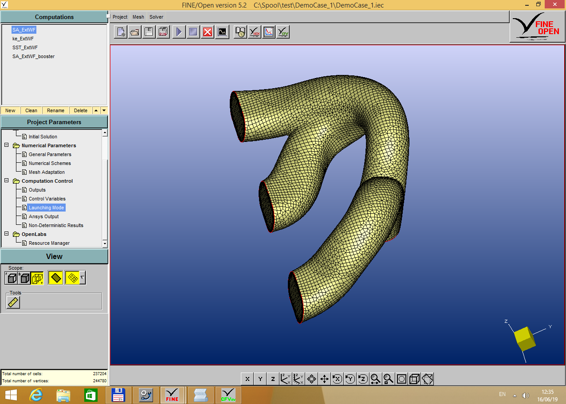This screenshot has width=566, height=404.
Task: Open Resource Manager under OpenLabs
Action: click(49, 243)
